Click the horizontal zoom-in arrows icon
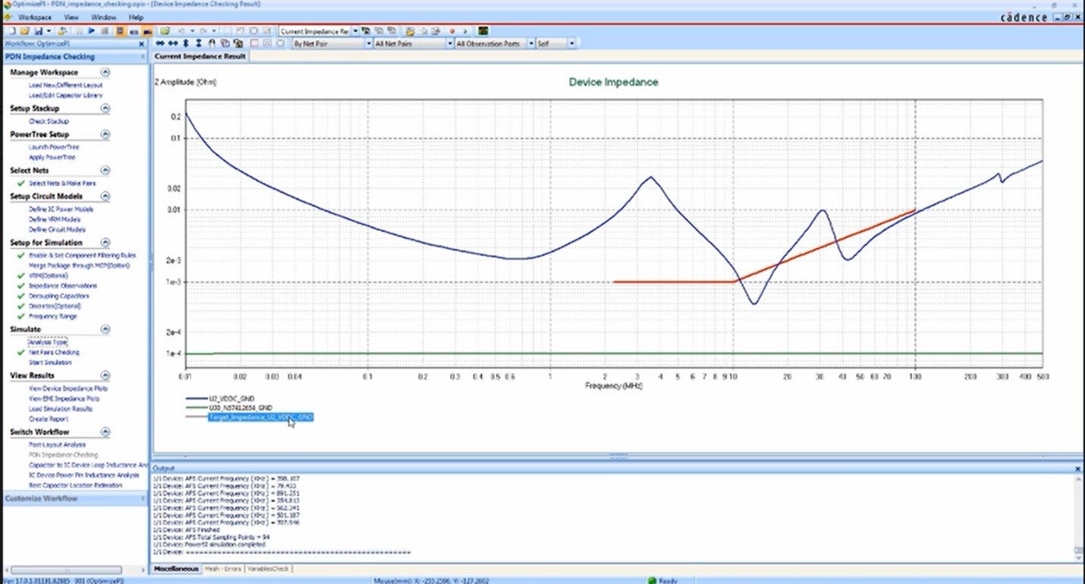Viewport: 1085px width, 584px height. (160, 44)
